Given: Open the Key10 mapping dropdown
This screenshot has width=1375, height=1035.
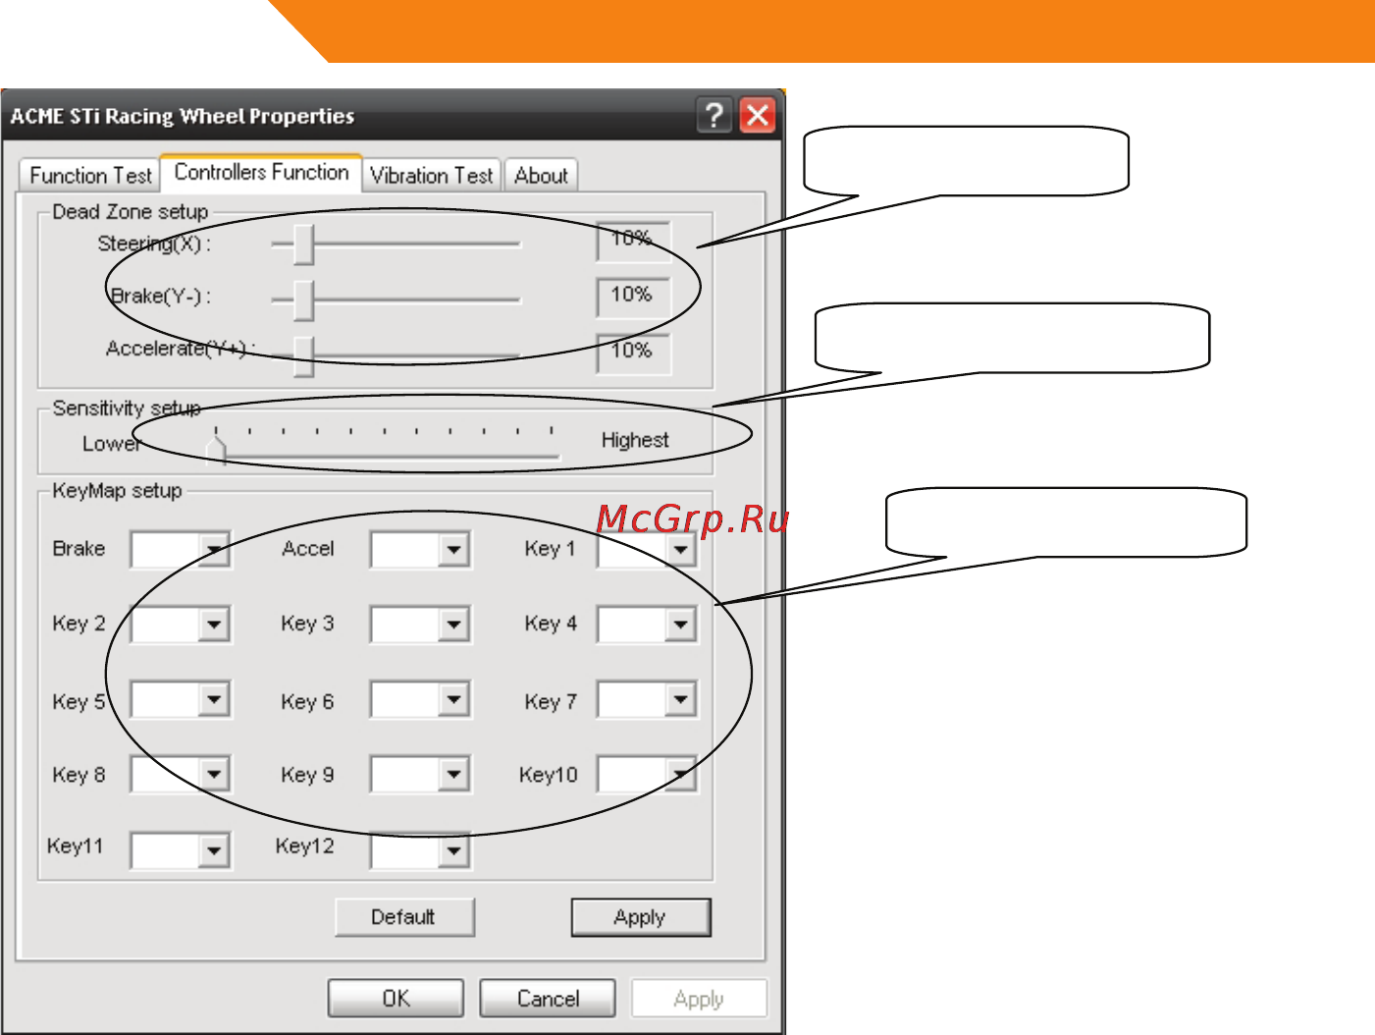Looking at the screenshot, I should (x=680, y=774).
